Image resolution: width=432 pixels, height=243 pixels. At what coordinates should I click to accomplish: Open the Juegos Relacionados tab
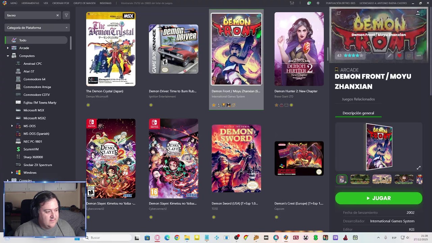pos(358,99)
